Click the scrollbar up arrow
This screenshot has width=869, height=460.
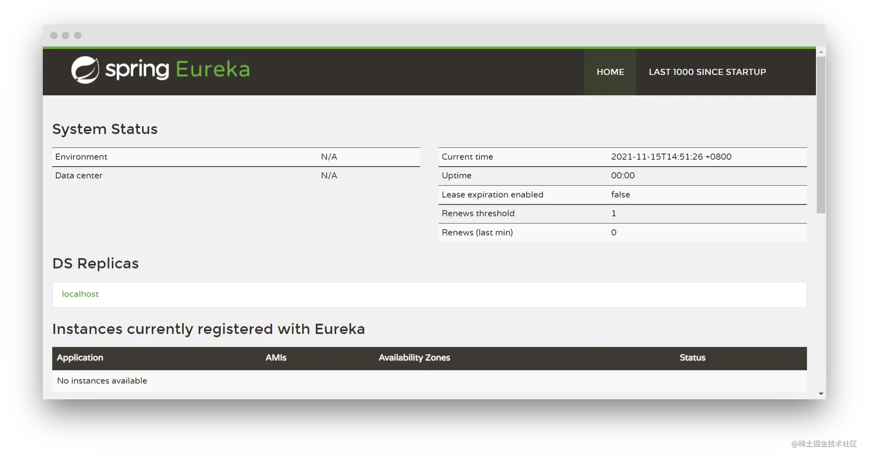(821, 52)
